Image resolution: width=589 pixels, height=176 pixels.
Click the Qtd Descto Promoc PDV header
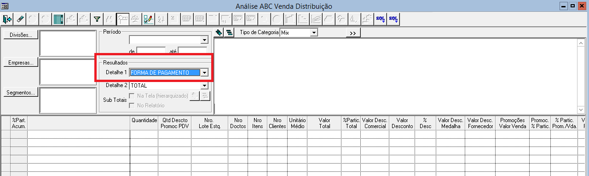pyautogui.click(x=175, y=123)
